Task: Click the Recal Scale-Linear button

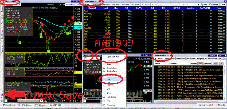Action: tap(73, 5)
